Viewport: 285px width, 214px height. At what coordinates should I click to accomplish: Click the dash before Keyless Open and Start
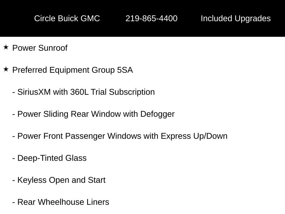pyautogui.click(x=14, y=181)
